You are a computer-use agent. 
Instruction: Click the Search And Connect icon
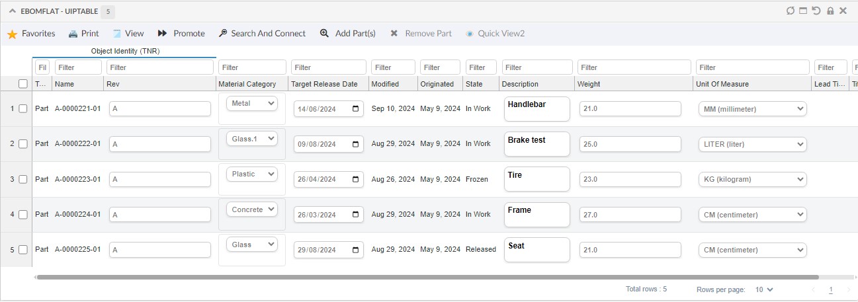pos(223,34)
